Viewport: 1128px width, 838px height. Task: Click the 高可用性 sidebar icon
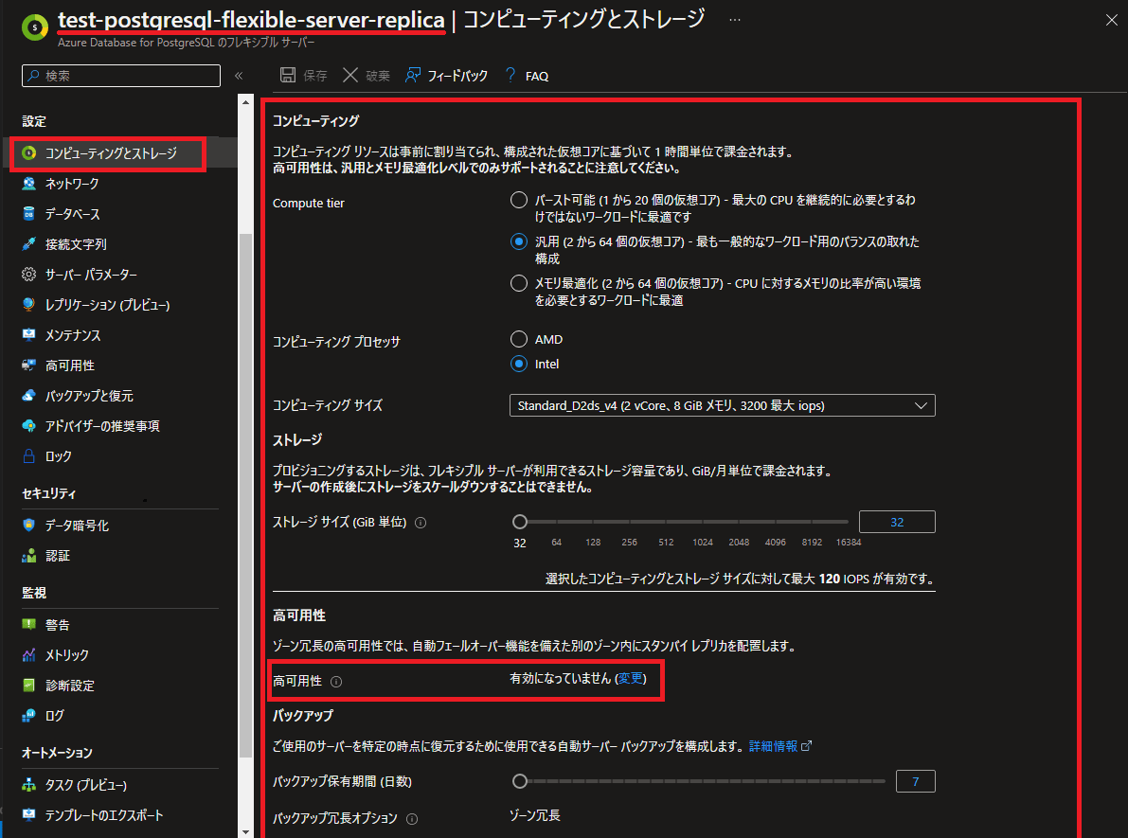click(28, 366)
